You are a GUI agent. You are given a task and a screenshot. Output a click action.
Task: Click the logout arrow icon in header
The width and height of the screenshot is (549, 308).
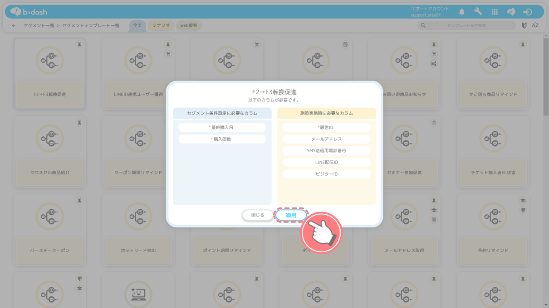(527, 12)
